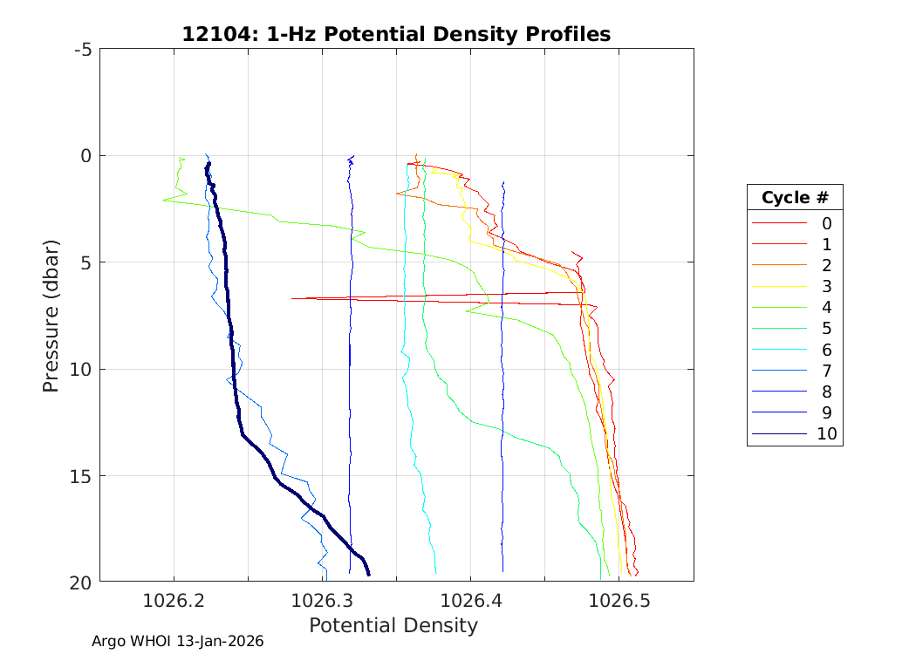Click the thick dark blue profile's bottom end
916x654 pixels.
(369, 574)
